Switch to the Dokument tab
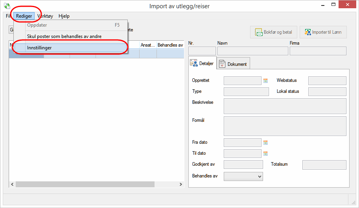 click(x=233, y=64)
